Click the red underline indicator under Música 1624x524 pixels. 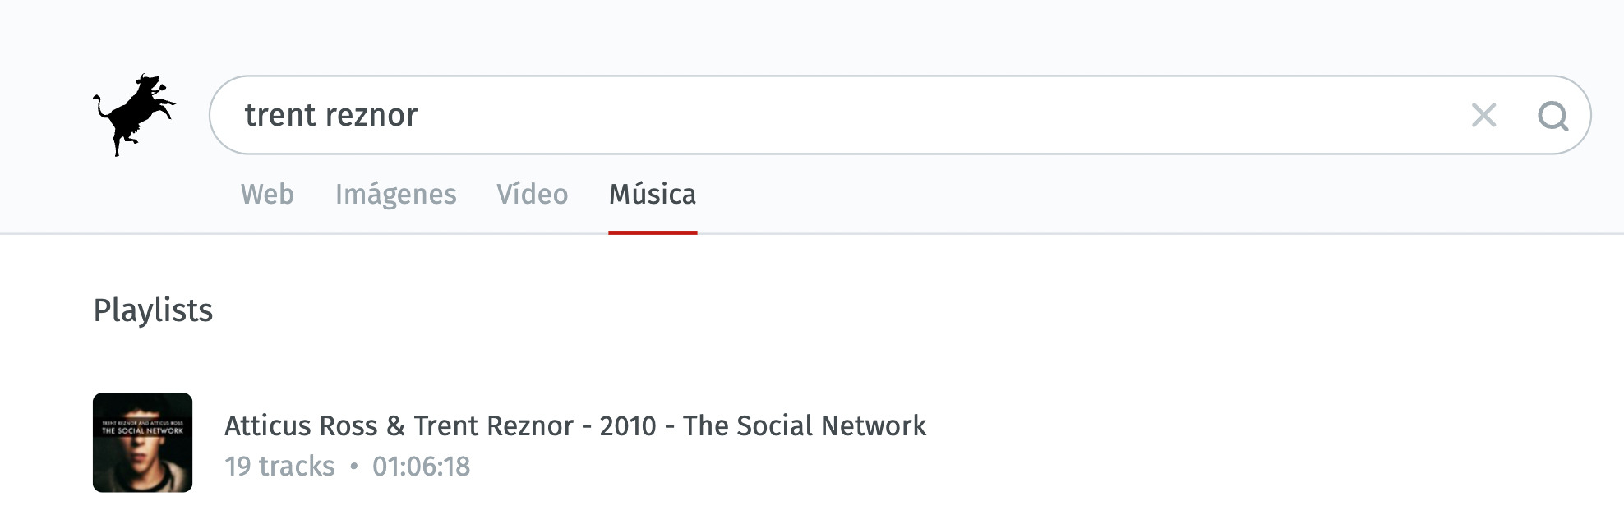coord(652,233)
